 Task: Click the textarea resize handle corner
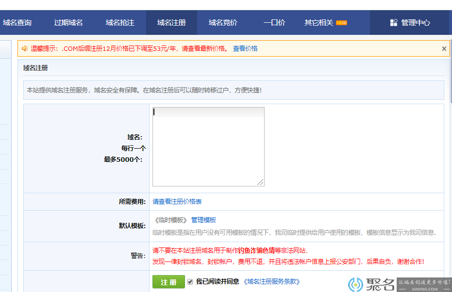(260, 182)
